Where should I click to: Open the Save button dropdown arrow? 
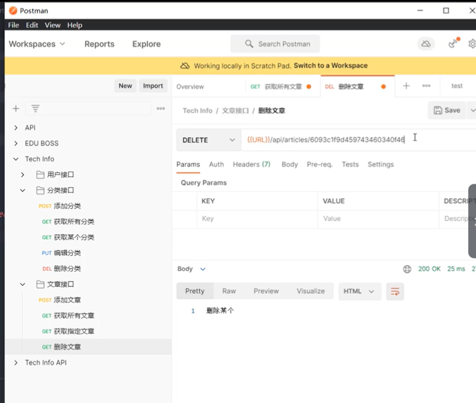[472, 110]
